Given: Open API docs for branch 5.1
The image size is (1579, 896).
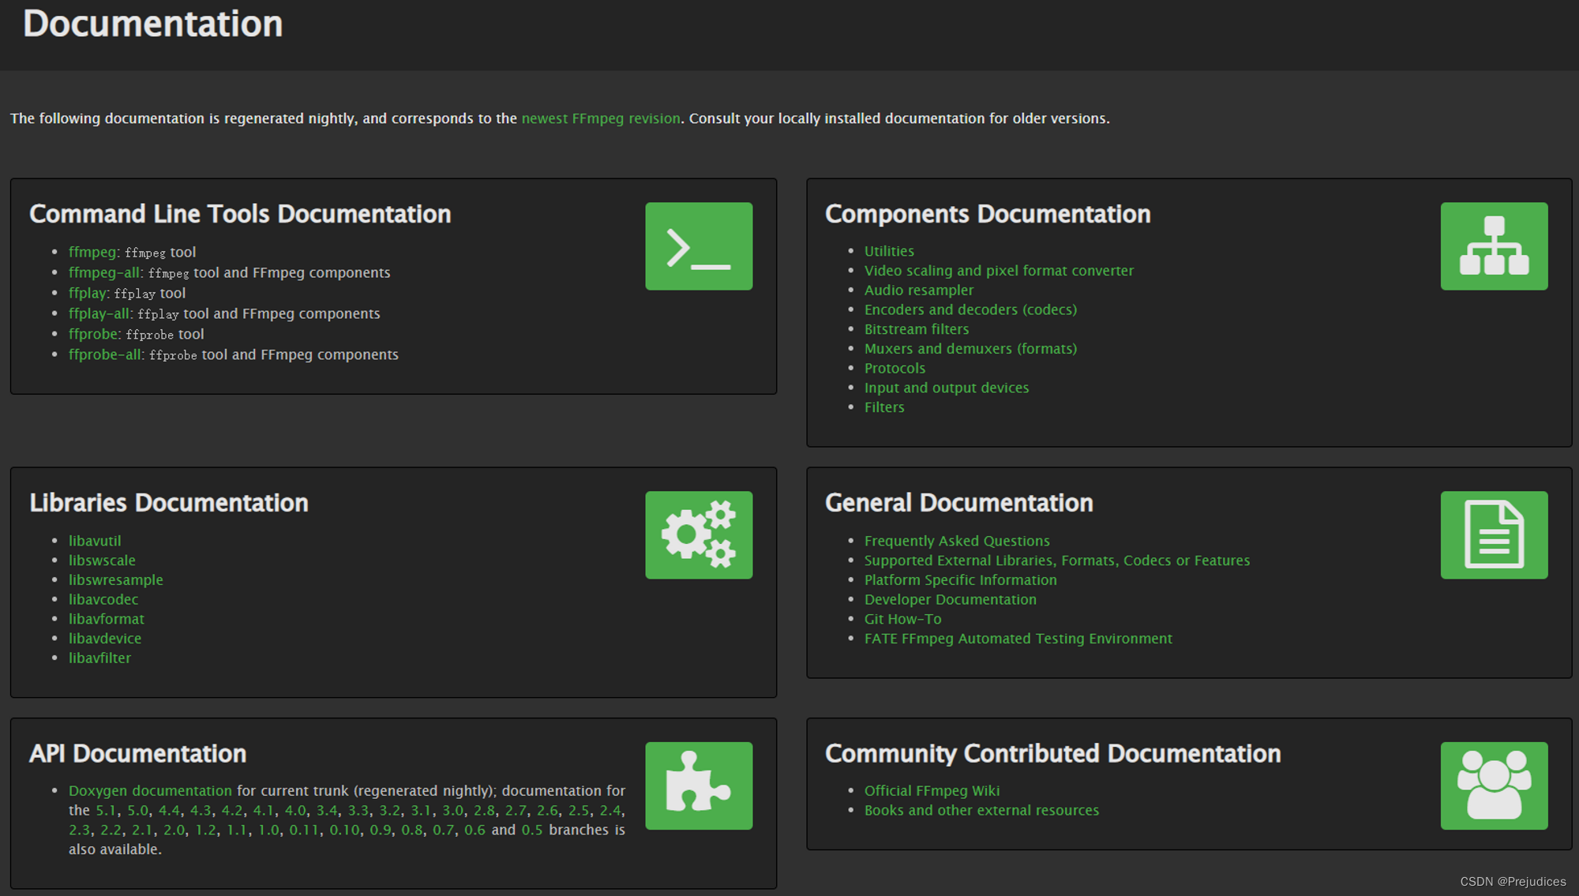Looking at the screenshot, I should click(106, 811).
